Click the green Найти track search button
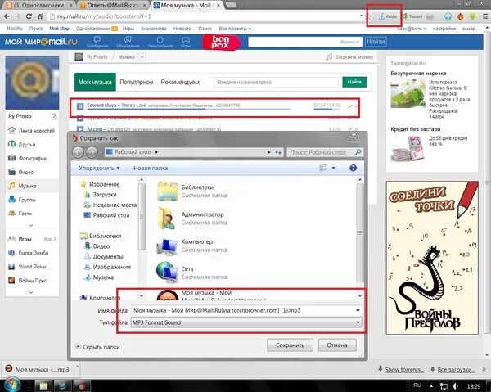Viewport: 491px width, 392px height. click(x=354, y=82)
